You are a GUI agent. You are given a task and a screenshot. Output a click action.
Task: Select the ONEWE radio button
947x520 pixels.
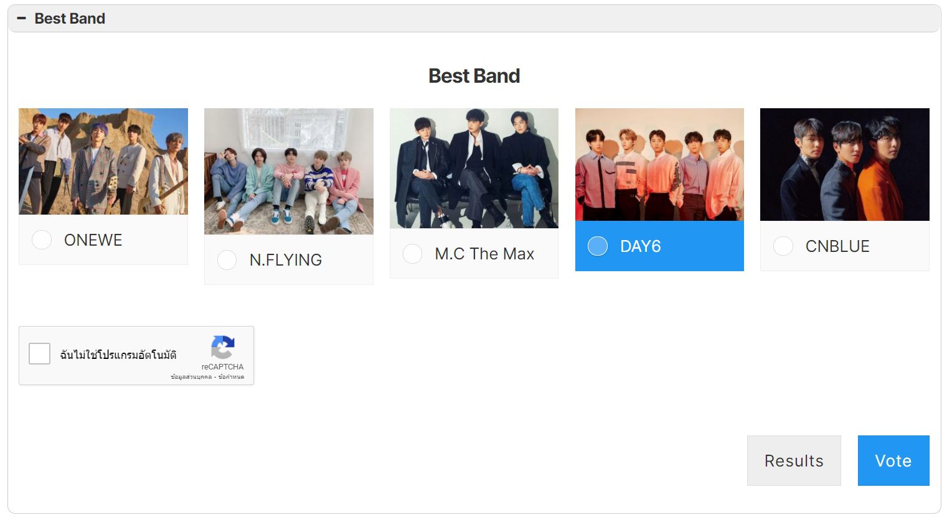click(x=42, y=240)
